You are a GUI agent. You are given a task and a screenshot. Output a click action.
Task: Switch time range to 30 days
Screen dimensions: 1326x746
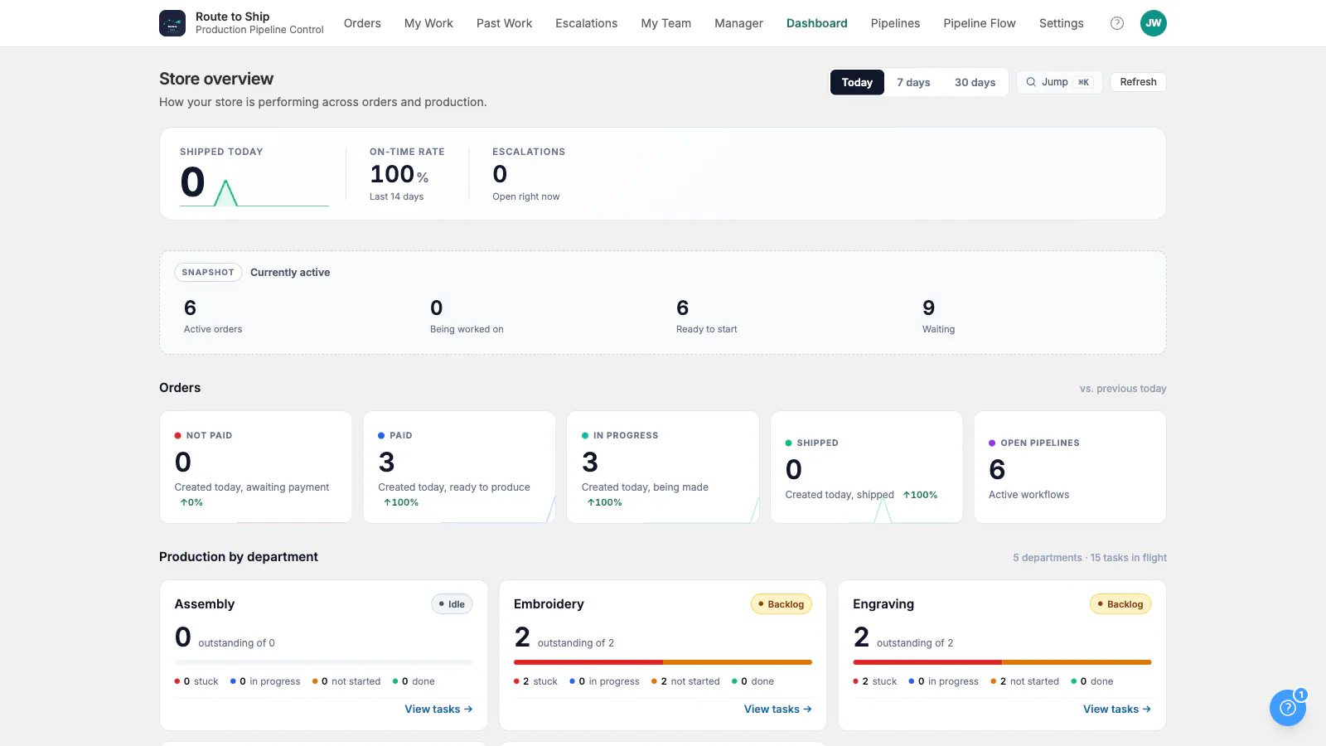click(975, 82)
